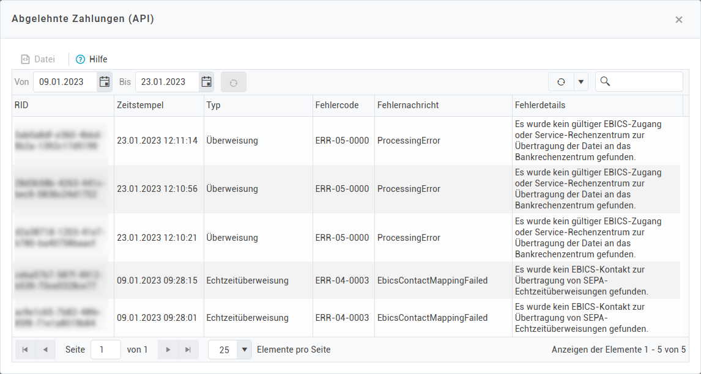The height and width of the screenshot is (374, 701).
Task: Open the Datei menu
Action: point(38,59)
